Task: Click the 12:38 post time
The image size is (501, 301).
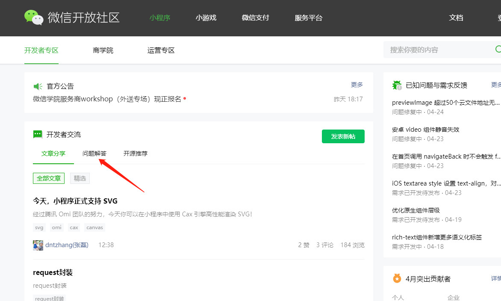Action: click(x=106, y=245)
